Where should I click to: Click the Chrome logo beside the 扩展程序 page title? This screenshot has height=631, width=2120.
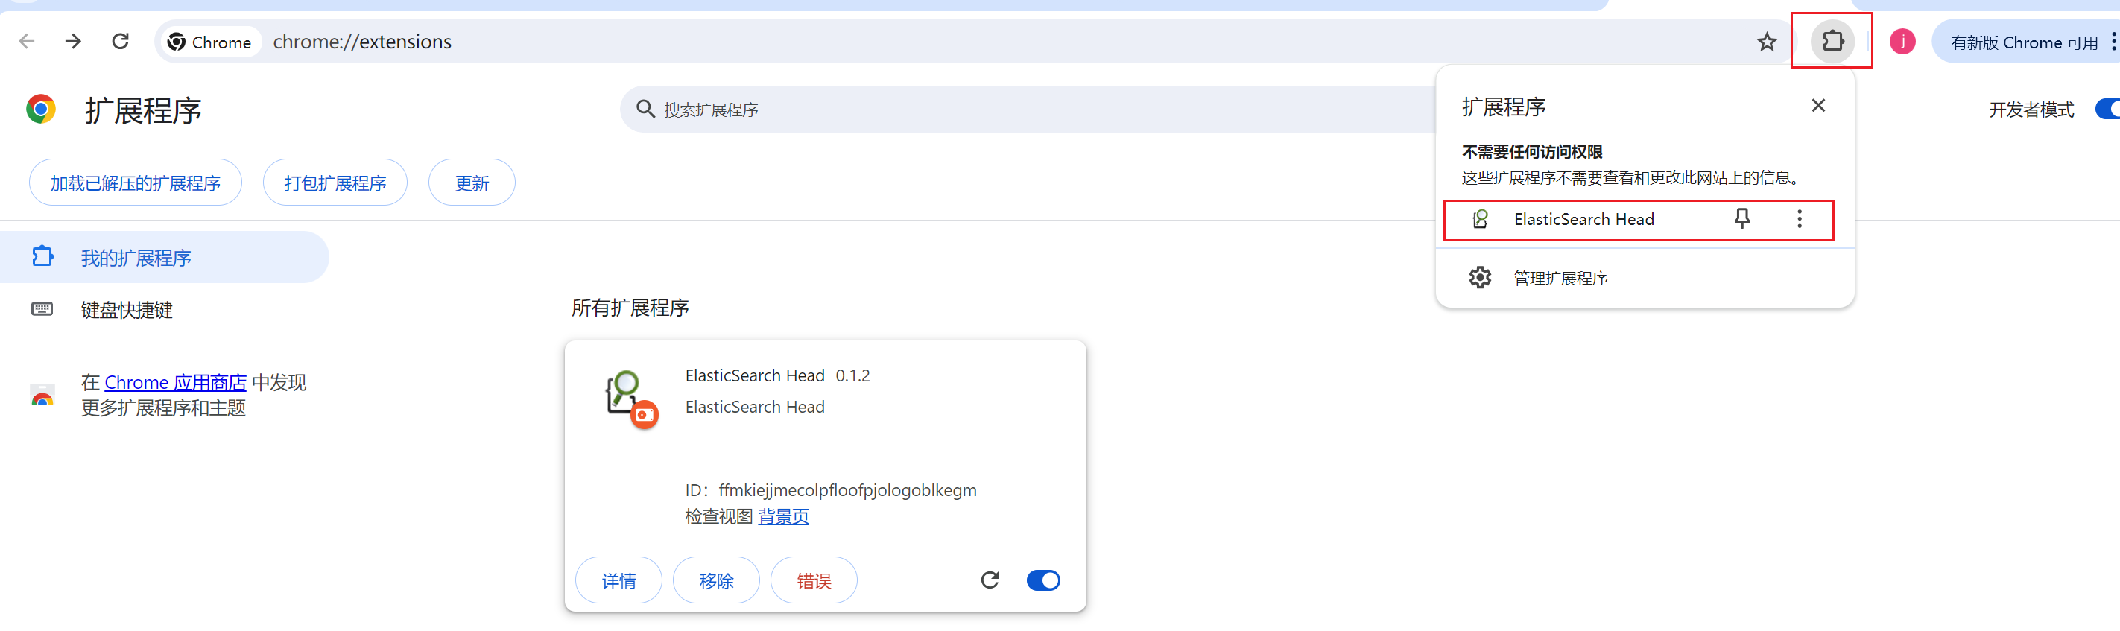[x=40, y=109]
